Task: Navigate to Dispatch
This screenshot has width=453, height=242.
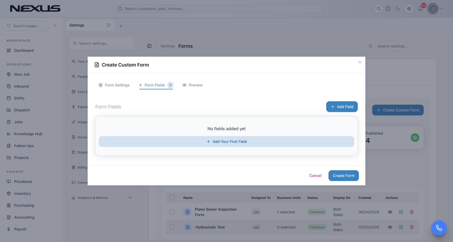Action: click(x=22, y=110)
